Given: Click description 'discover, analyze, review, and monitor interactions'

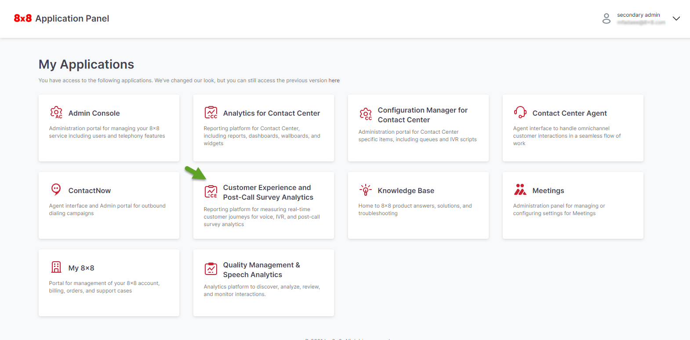Looking at the screenshot, I should 262,290.
